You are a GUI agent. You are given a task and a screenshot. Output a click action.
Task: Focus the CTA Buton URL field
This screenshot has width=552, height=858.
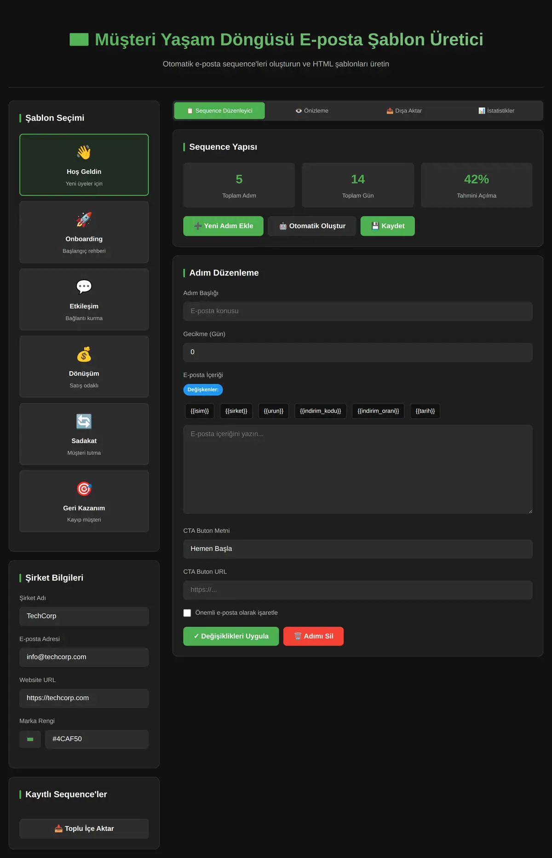pos(358,590)
